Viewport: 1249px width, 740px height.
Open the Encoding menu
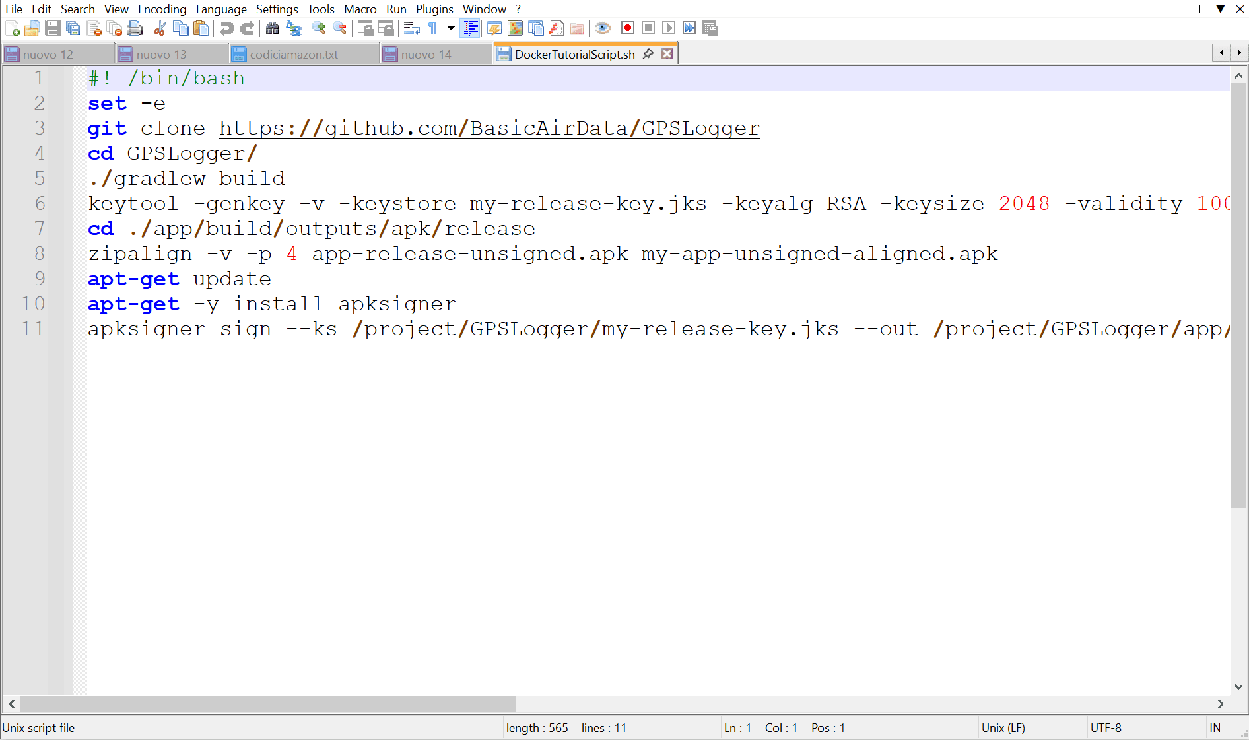(162, 9)
